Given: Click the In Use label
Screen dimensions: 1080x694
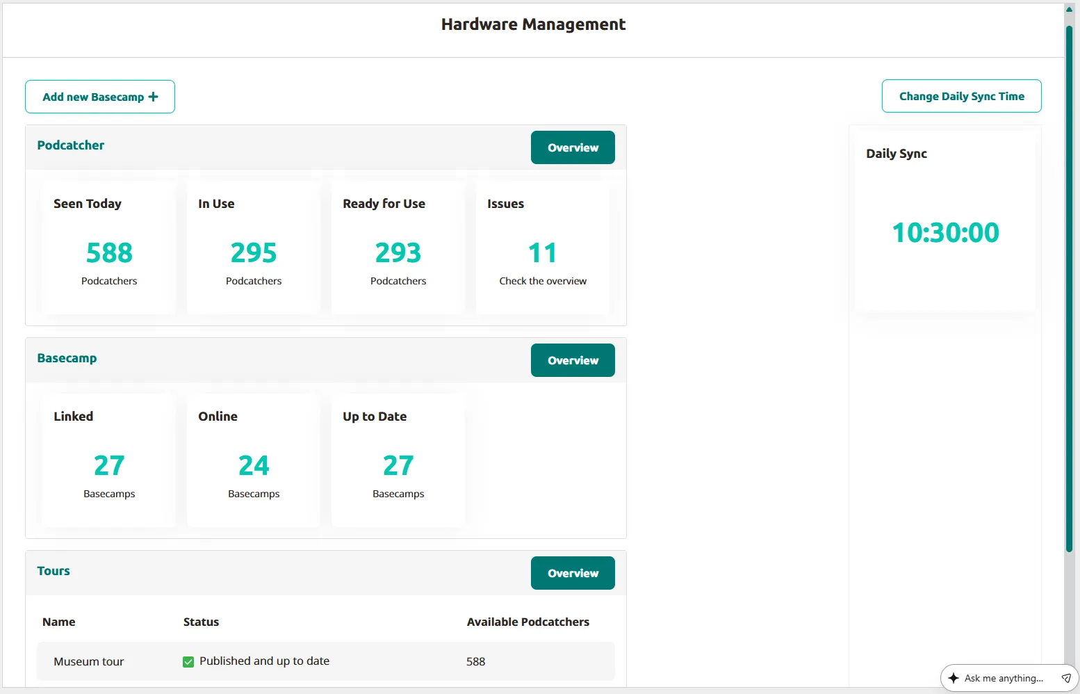Looking at the screenshot, I should click(x=216, y=203).
